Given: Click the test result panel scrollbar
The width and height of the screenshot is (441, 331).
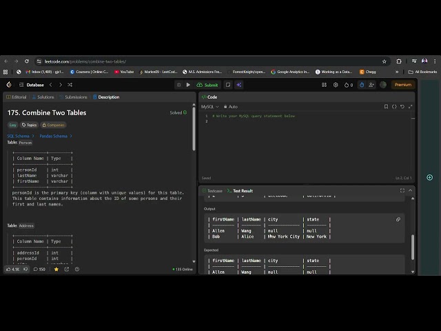Looking at the screenshot, I should tap(413, 245).
